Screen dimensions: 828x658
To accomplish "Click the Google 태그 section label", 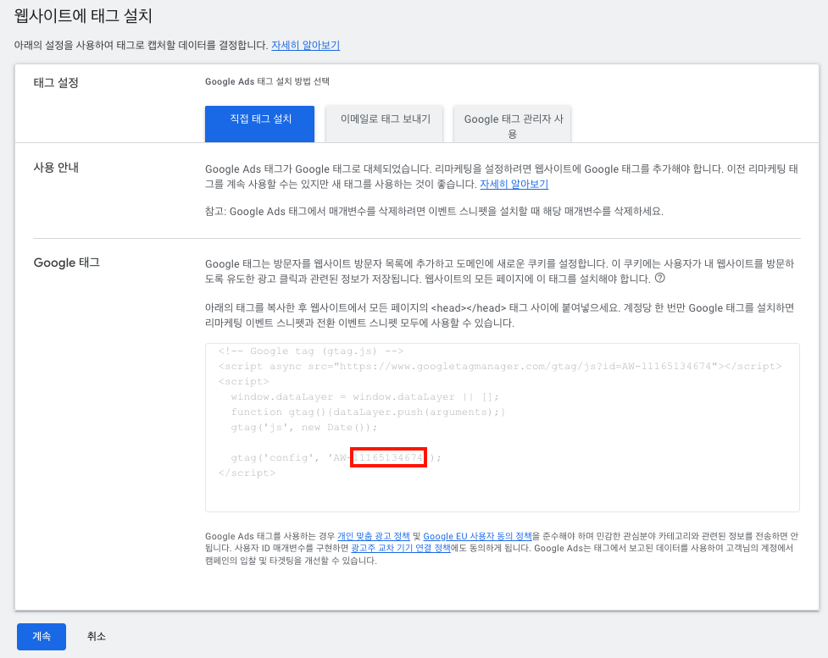I will tap(67, 263).
